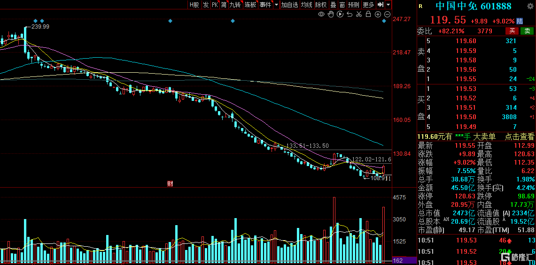Toggle the 预测 forecast button
This screenshot has height=265, width=536.
pyautogui.click(x=354, y=5)
